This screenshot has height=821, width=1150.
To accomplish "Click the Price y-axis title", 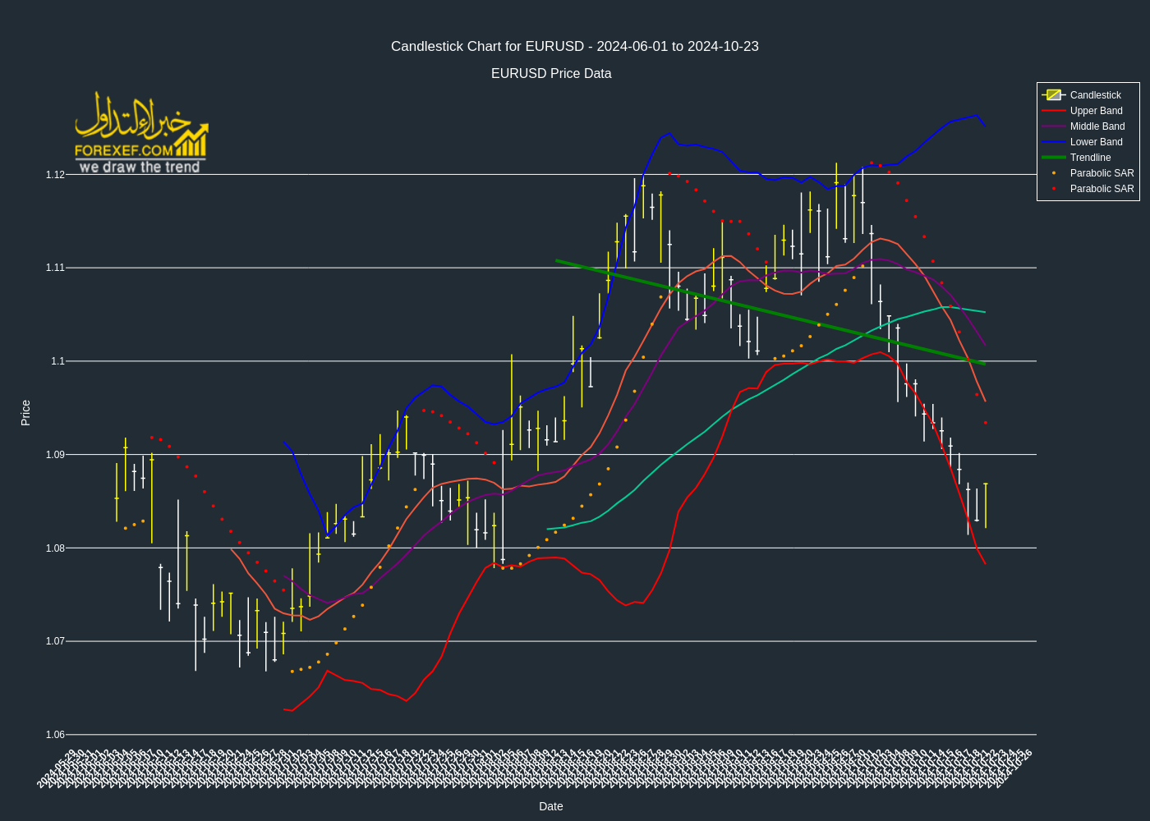I will 25,412.
